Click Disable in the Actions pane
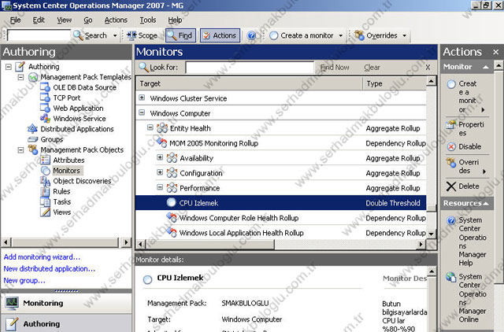This screenshot has width=504, height=332. tap(465, 147)
